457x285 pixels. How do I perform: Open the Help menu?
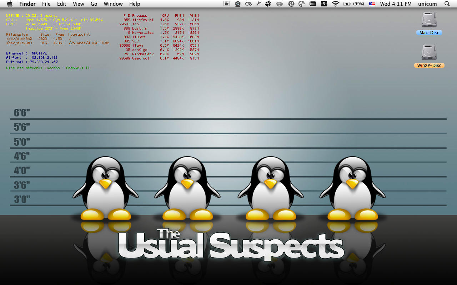click(x=135, y=4)
